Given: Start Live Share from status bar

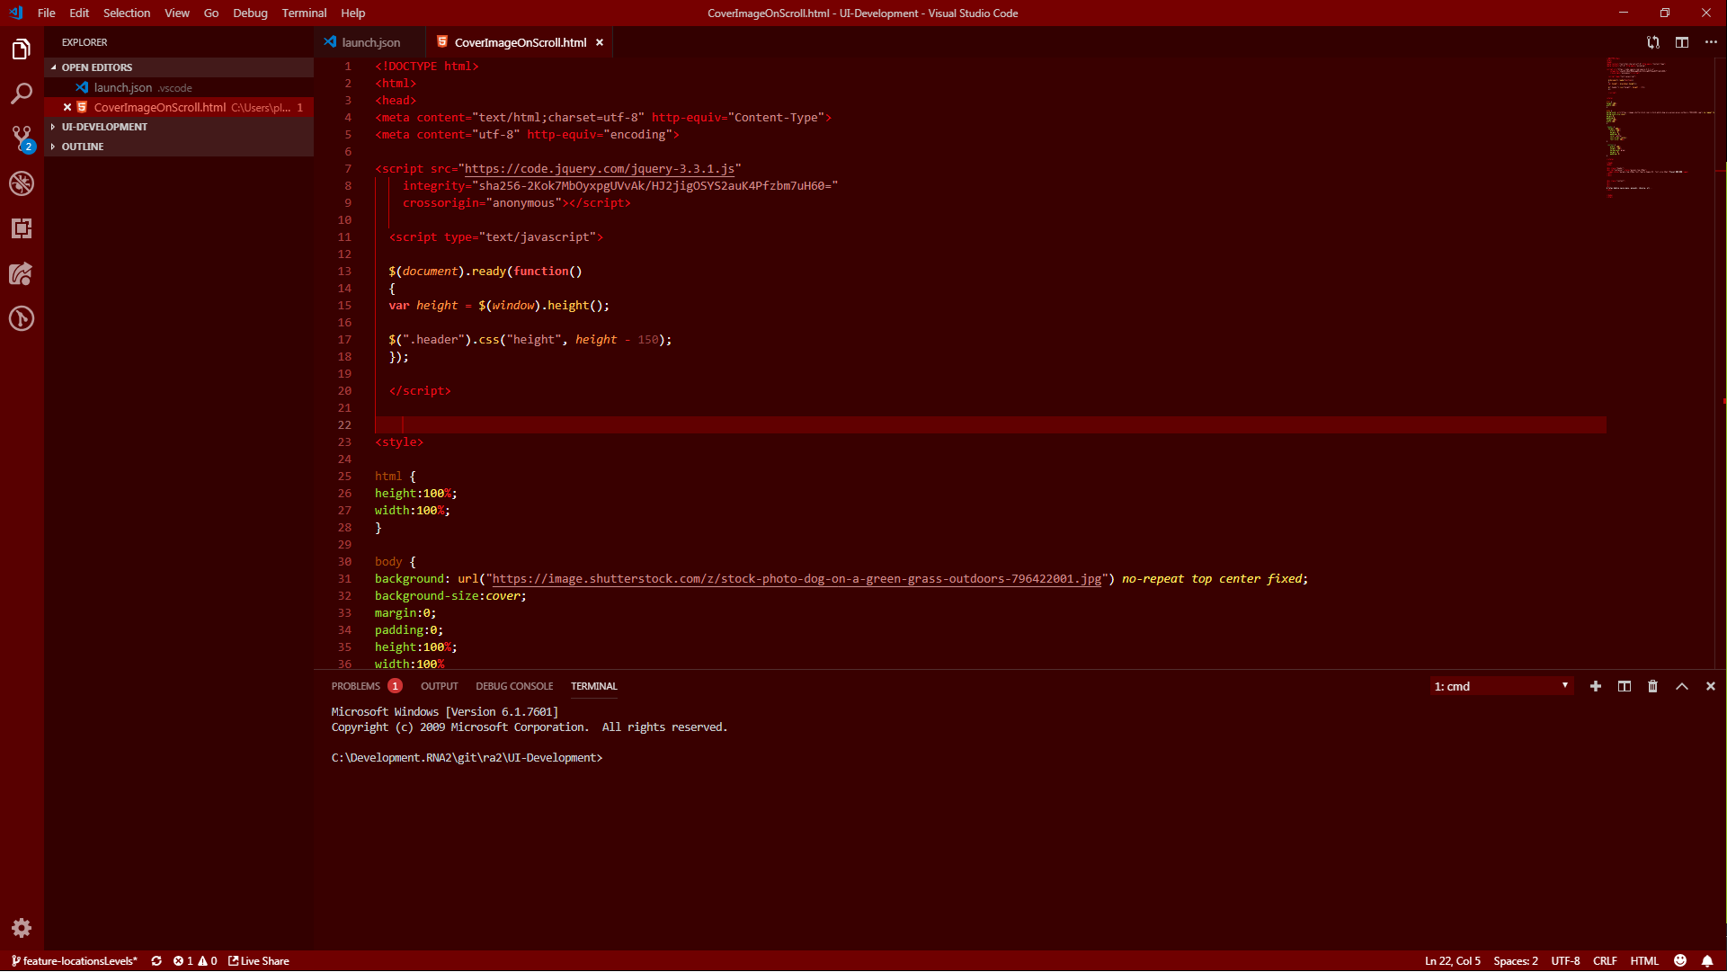Looking at the screenshot, I should pos(259,961).
